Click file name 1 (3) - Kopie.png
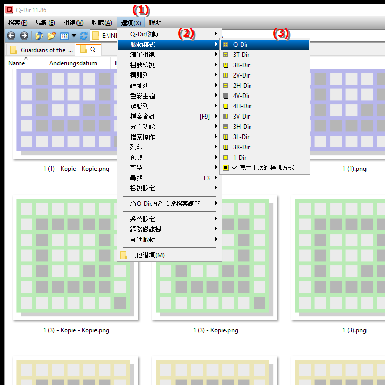Image resolution: width=385 pixels, height=385 pixels. [215, 330]
